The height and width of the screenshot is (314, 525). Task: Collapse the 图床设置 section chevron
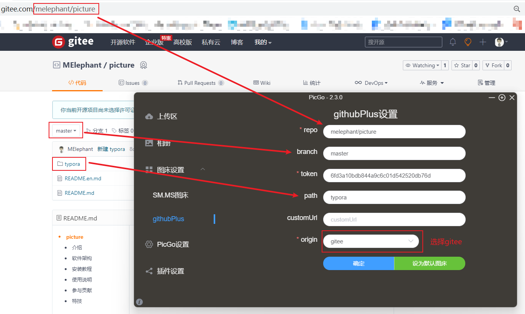(203, 169)
